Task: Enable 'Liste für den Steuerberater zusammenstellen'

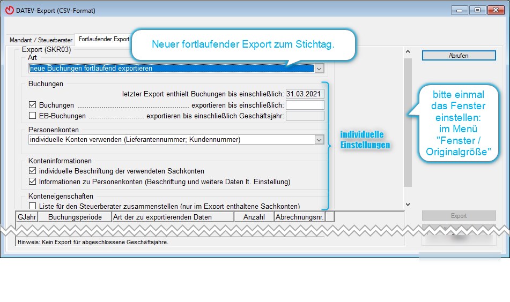Action: [x=32, y=206]
